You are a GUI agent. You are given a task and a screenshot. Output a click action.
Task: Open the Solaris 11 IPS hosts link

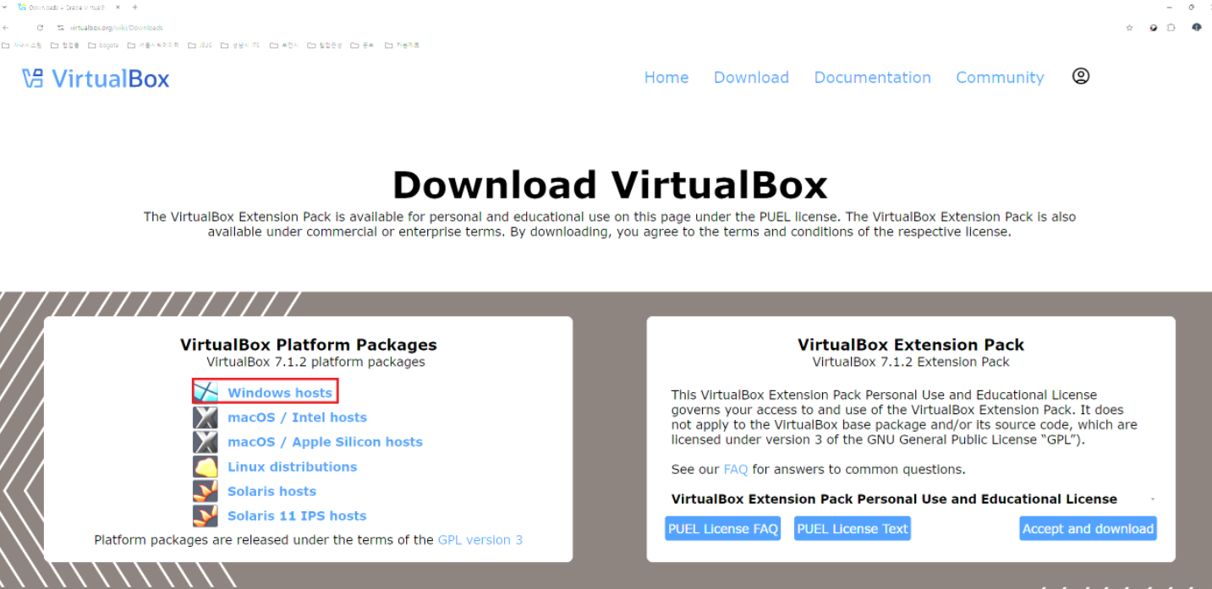tap(297, 515)
